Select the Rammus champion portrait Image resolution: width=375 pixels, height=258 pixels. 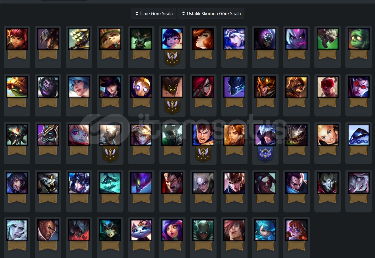pyautogui.click(x=17, y=87)
